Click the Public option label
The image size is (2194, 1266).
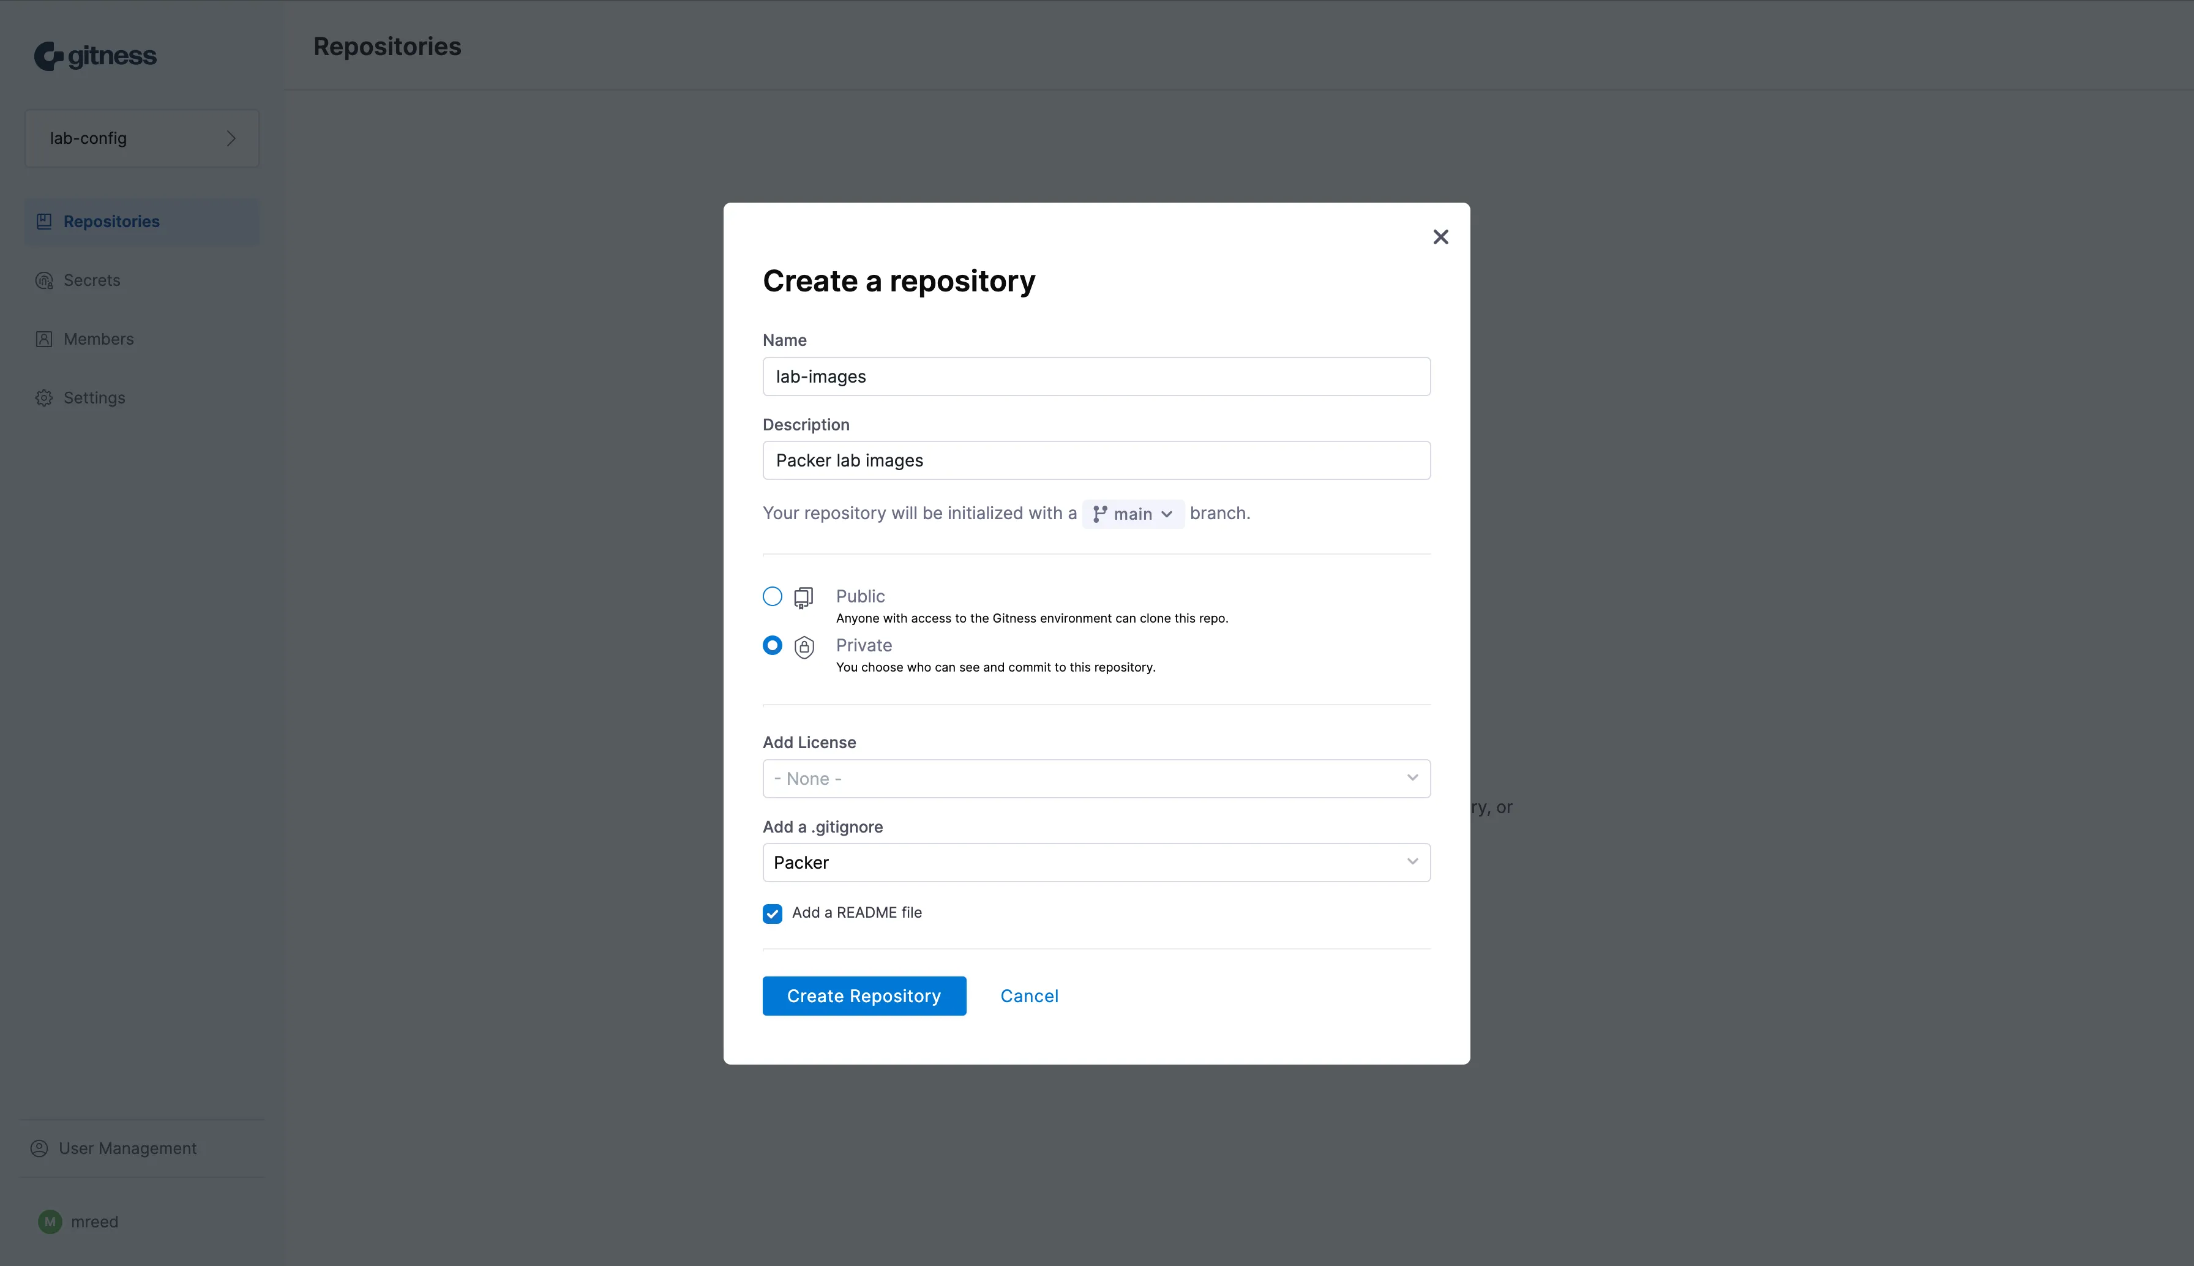[861, 596]
